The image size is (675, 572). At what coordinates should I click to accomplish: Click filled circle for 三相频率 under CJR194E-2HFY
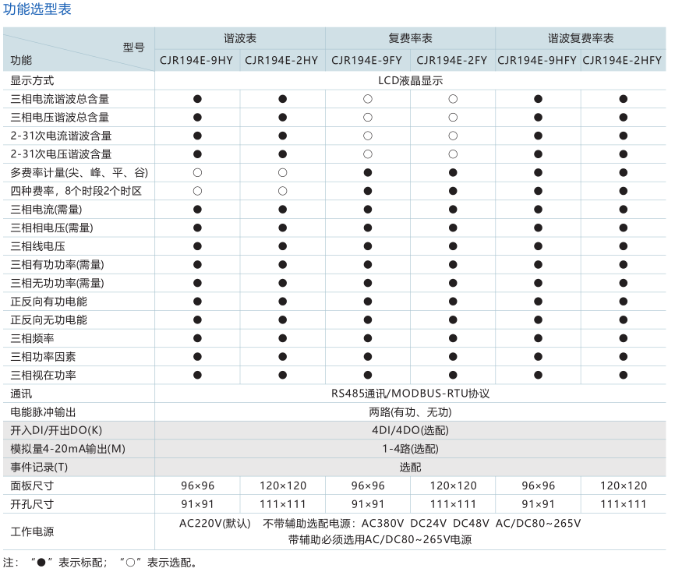click(623, 338)
